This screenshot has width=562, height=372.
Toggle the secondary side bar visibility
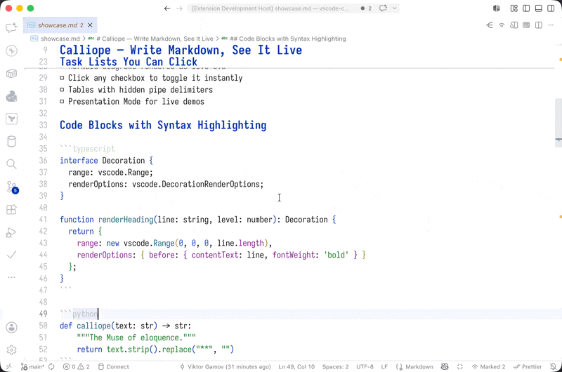pyautogui.click(x=551, y=8)
